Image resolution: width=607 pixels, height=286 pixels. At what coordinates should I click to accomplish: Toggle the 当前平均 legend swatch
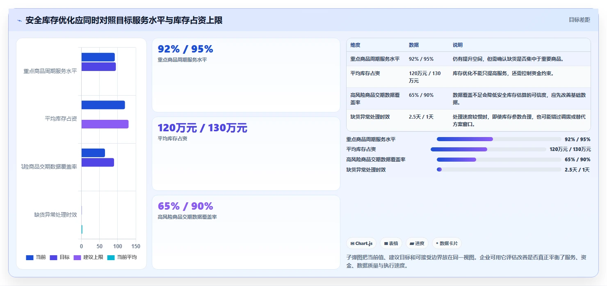(111, 257)
